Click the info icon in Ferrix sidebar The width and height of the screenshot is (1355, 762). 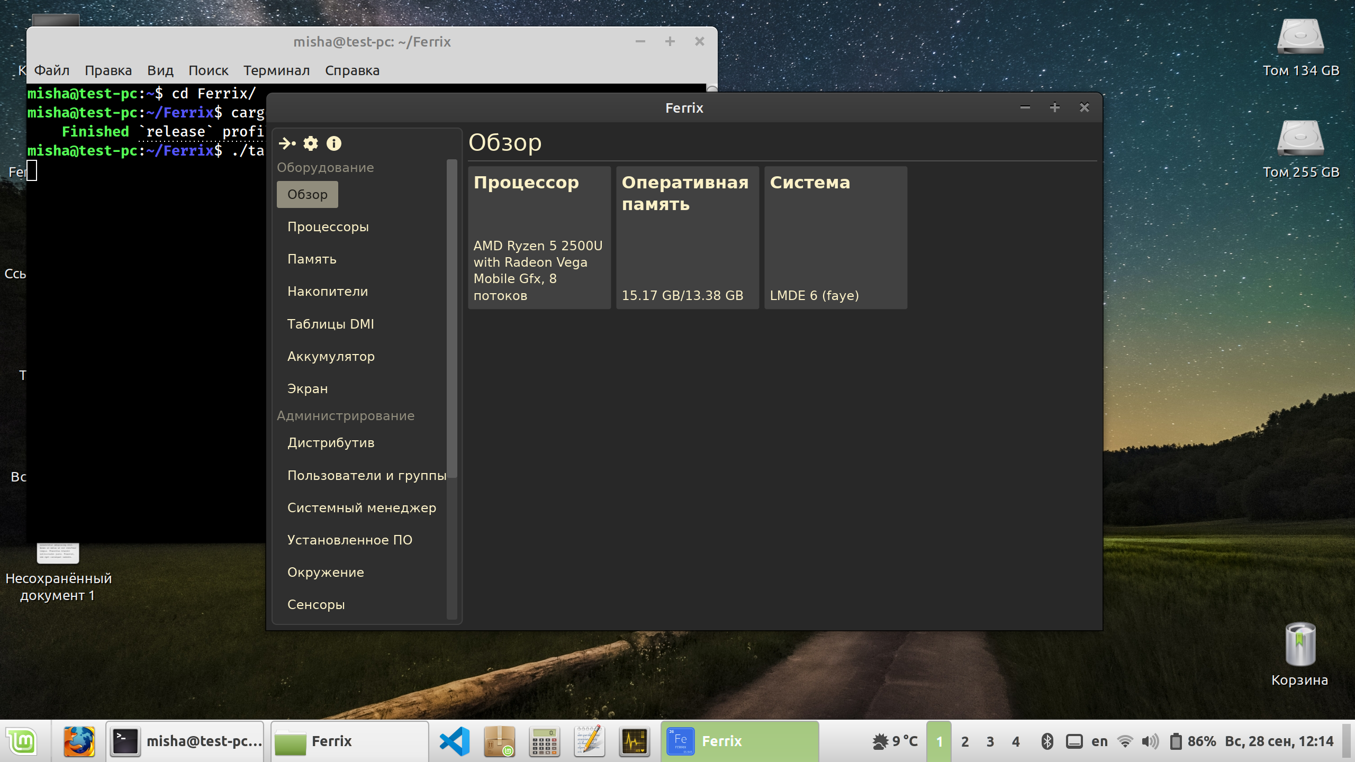[x=334, y=143]
